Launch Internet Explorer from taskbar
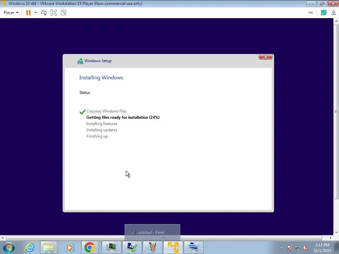The height and width of the screenshot is (254, 339). pyautogui.click(x=29, y=247)
